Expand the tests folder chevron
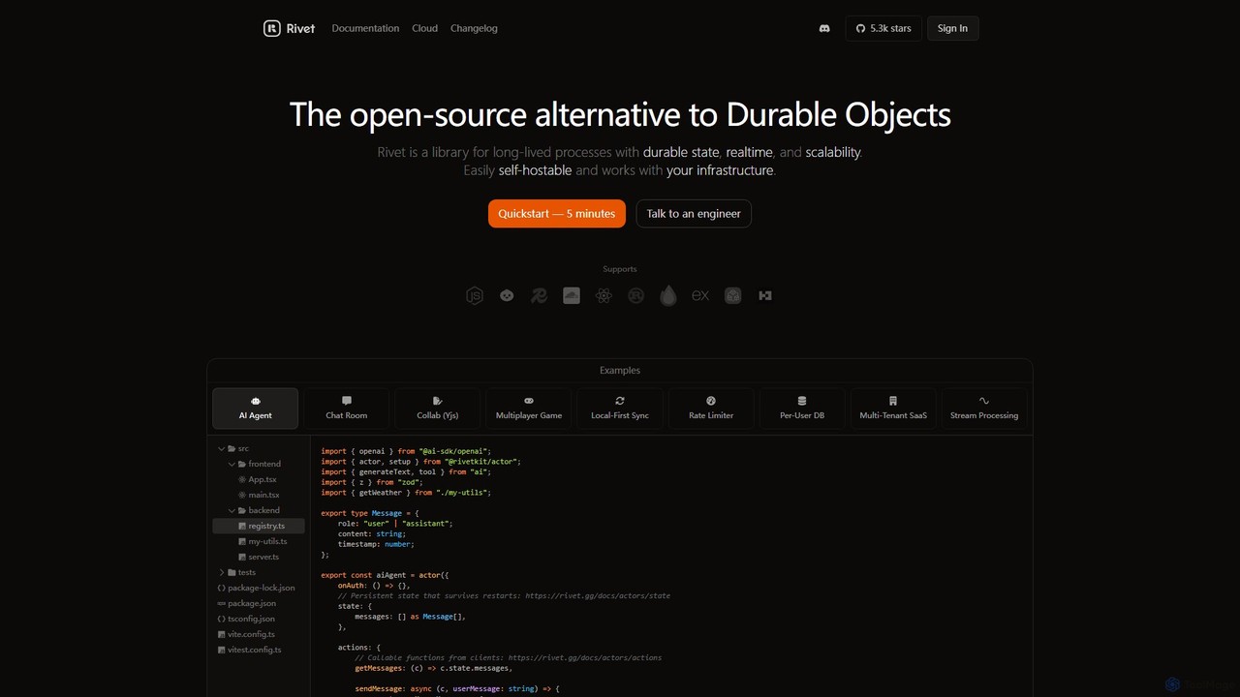The width and height of the screenshot is (1240, 697). click(221, 572)
